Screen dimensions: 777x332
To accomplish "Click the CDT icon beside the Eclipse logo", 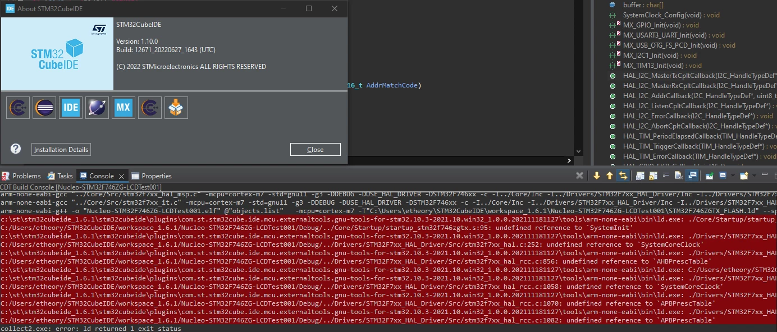I will coord(18,107).
